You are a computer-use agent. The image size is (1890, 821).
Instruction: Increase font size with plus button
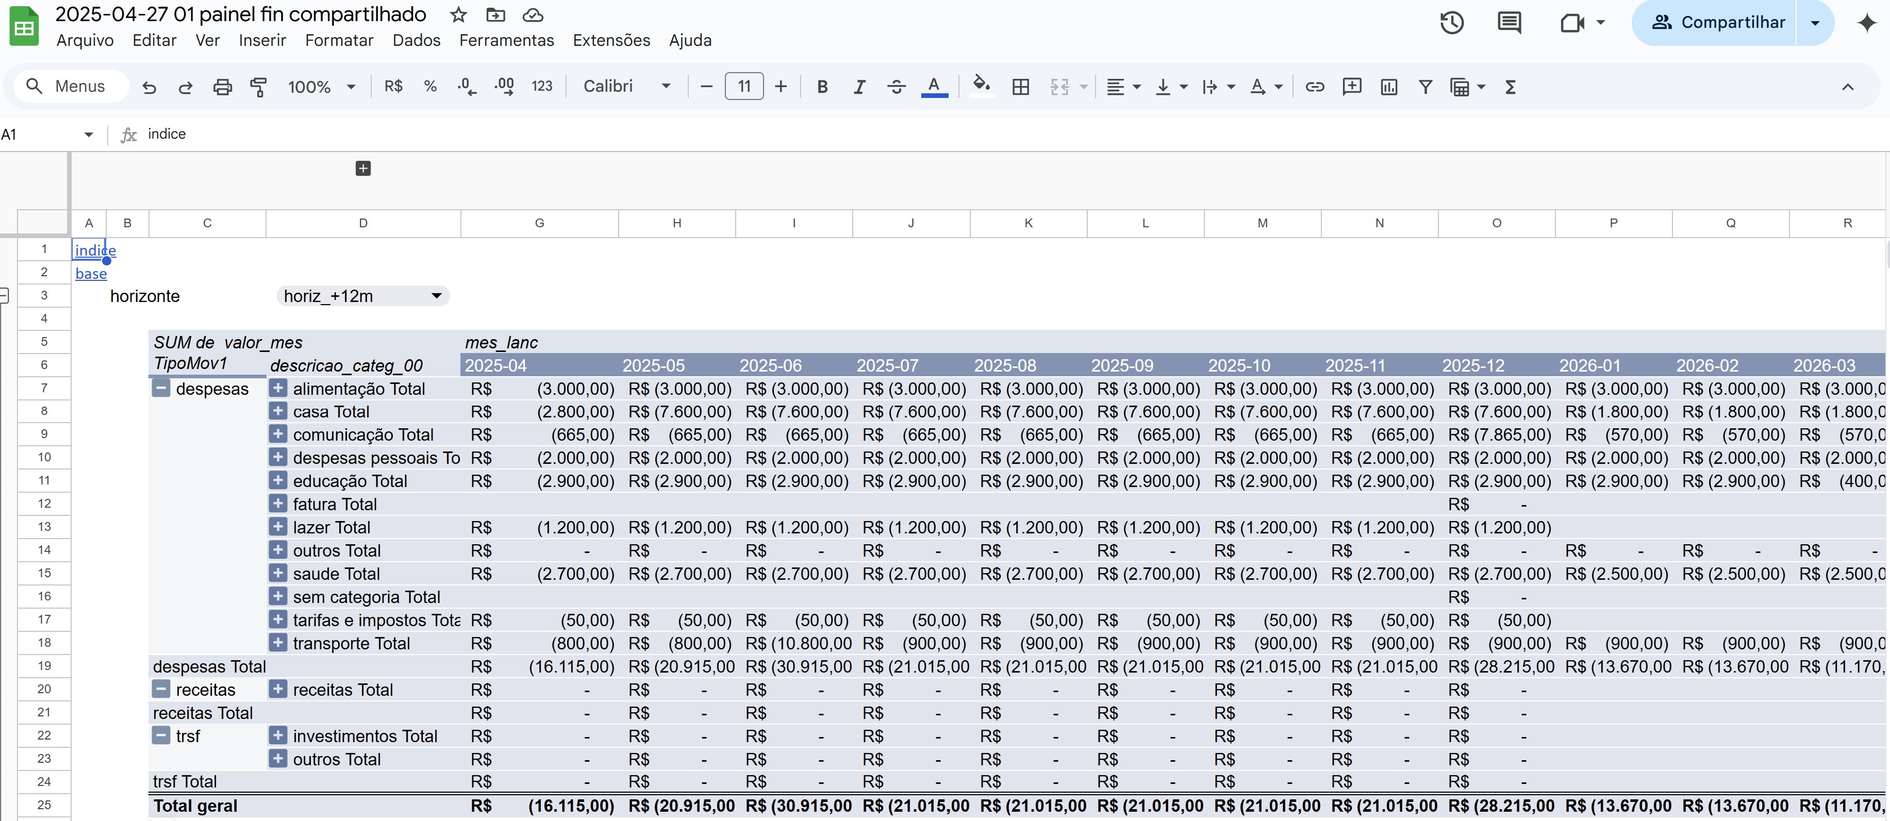pyautogui.click(x=782, y=87)
